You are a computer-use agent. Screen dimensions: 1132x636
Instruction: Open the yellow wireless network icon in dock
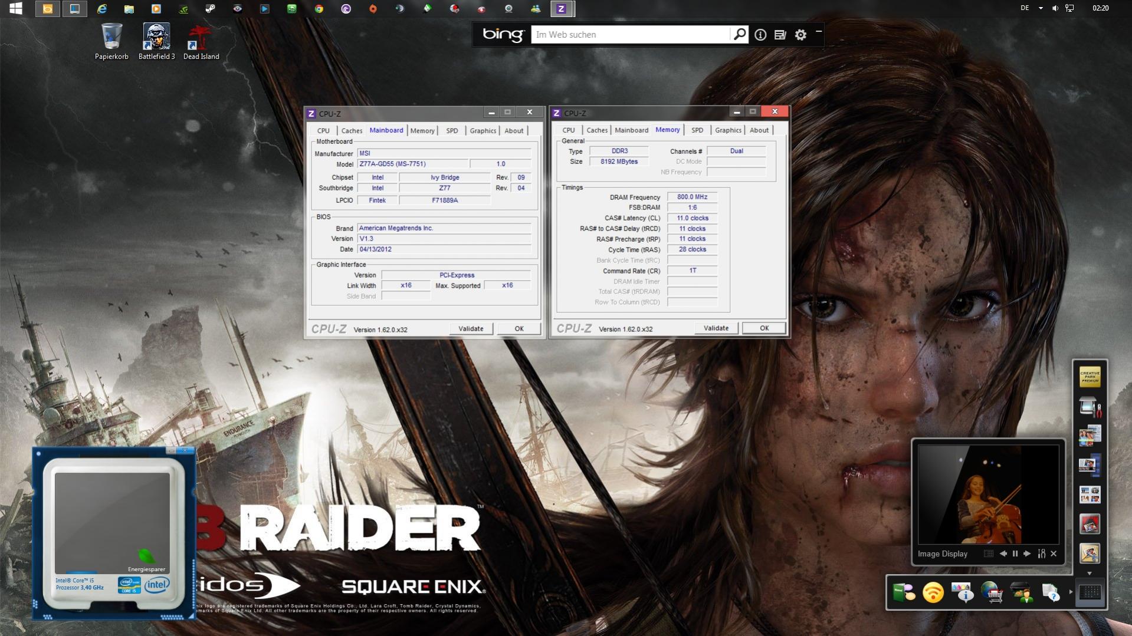pos(933,592)
